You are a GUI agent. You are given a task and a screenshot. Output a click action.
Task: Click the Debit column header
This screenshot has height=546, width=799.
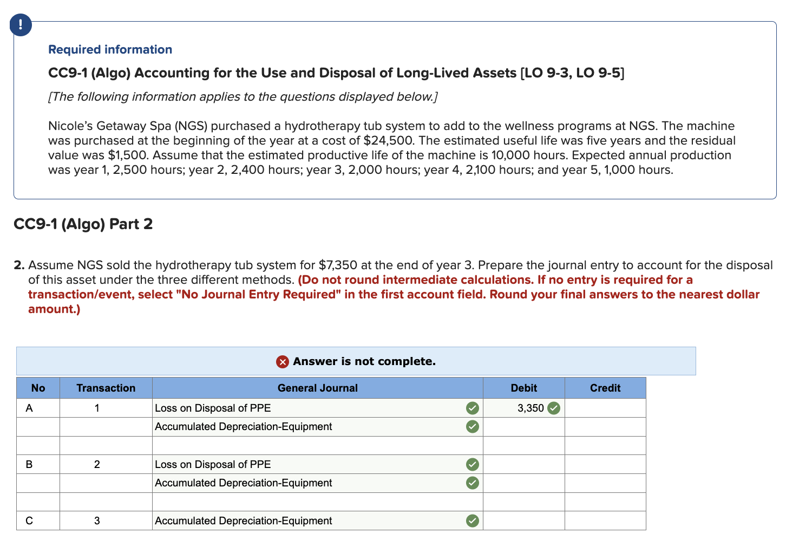point(523,388)
